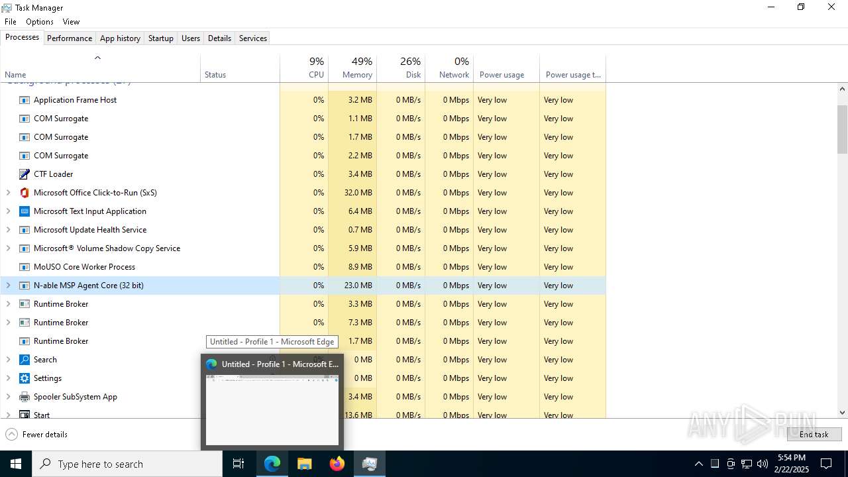
Task: Click the 32.0 MB memory value
Action: coord(358,193)
